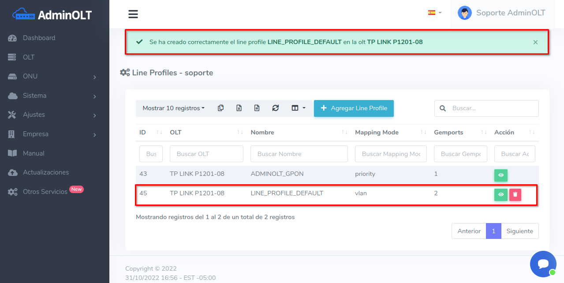
Task: Click the document export icon
Action: tap(257, 108)
